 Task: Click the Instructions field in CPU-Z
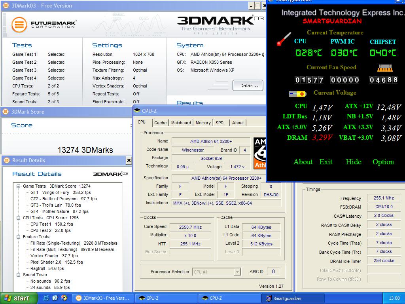click(227, 203)
